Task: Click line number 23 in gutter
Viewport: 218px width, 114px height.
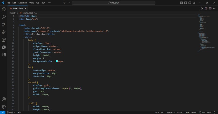Action: (13, 82)
